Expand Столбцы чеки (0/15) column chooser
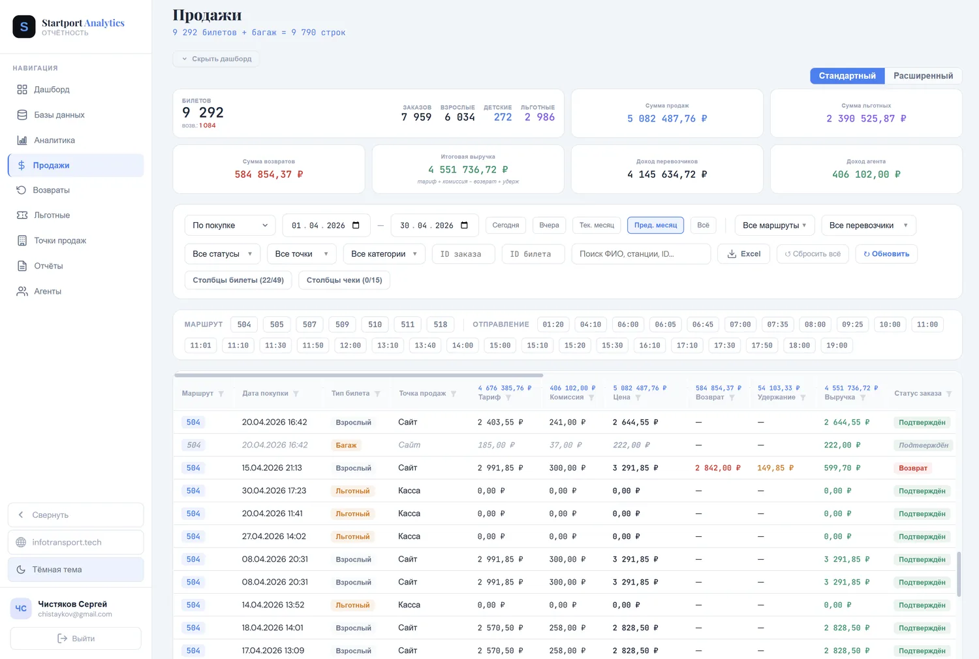The image size is (979, 659). [344, 280]
